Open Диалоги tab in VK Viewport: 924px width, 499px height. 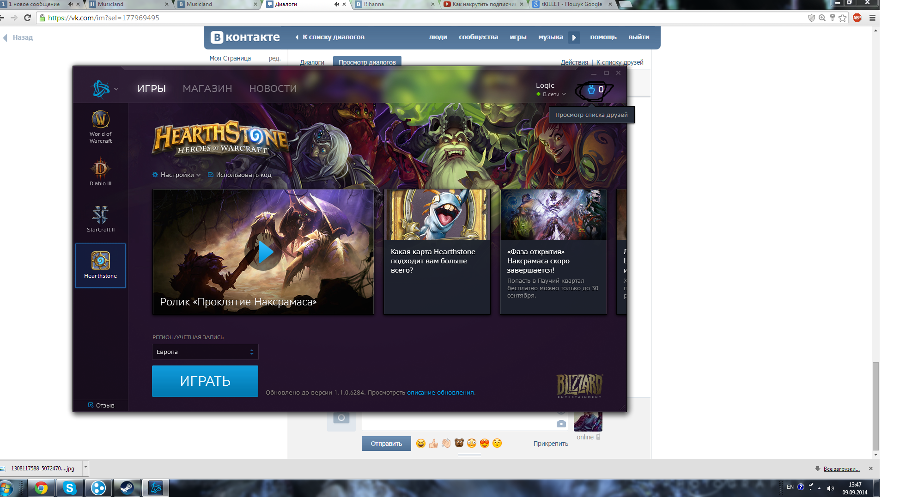312,62
